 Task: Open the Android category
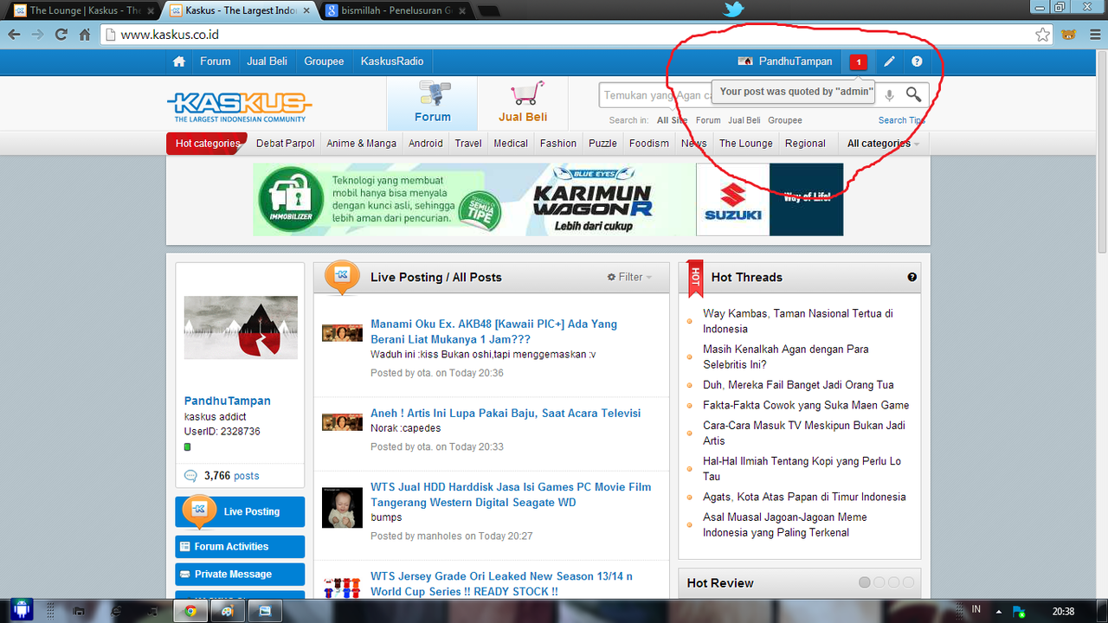tap(426, 144)
